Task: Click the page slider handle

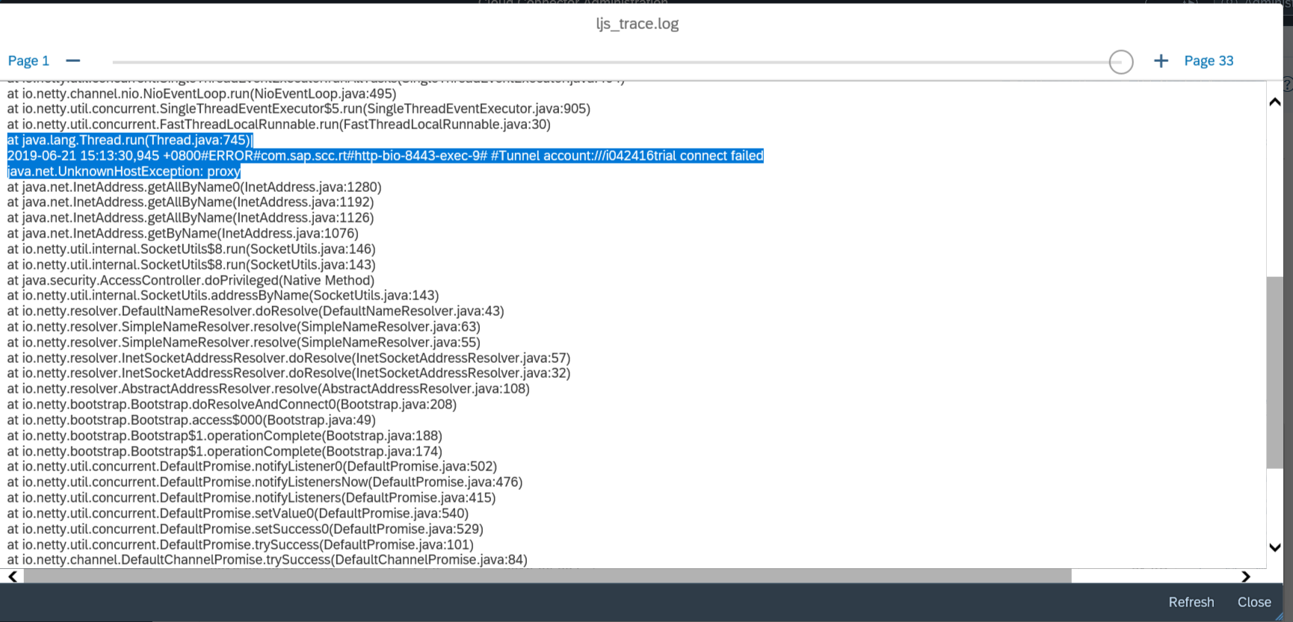Action: (x=1121, y=62)
